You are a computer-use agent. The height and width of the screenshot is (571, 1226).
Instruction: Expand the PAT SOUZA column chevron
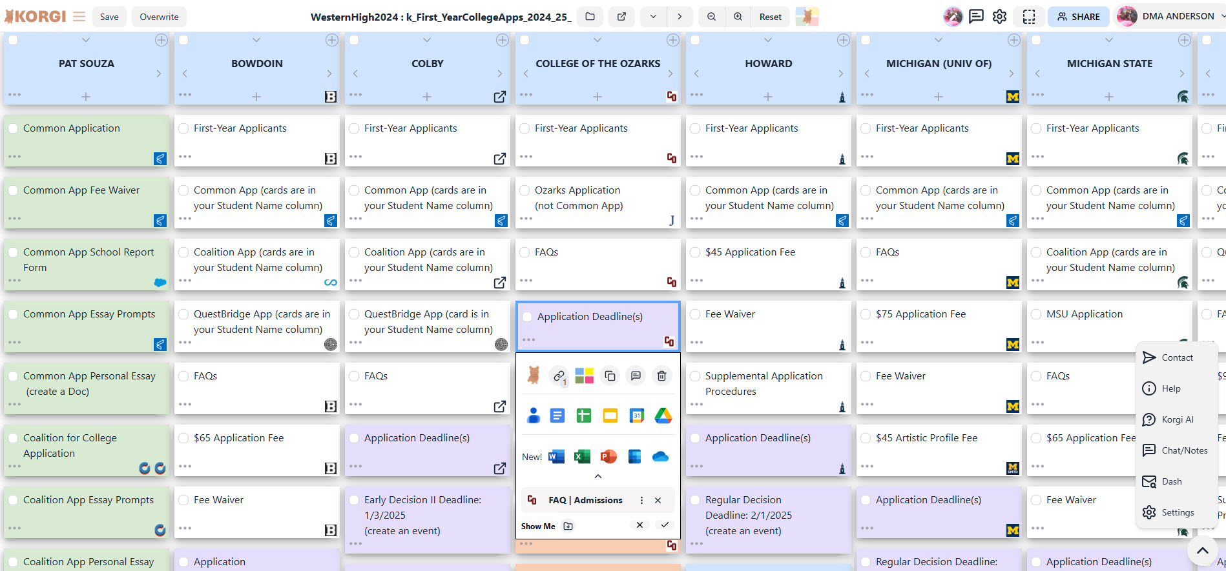86,40
